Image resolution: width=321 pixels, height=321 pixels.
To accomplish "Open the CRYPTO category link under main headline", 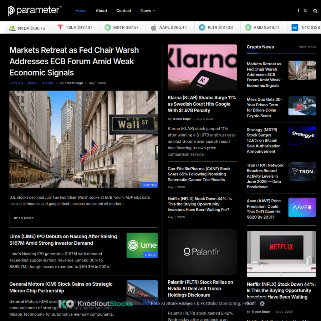I will 16,83.
